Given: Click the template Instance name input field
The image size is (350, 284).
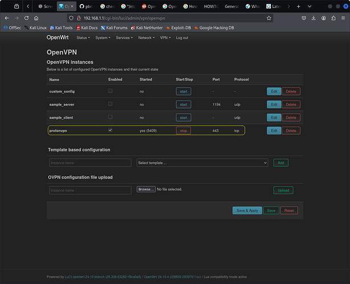Looking at the screenshot, I should (90, 162).
